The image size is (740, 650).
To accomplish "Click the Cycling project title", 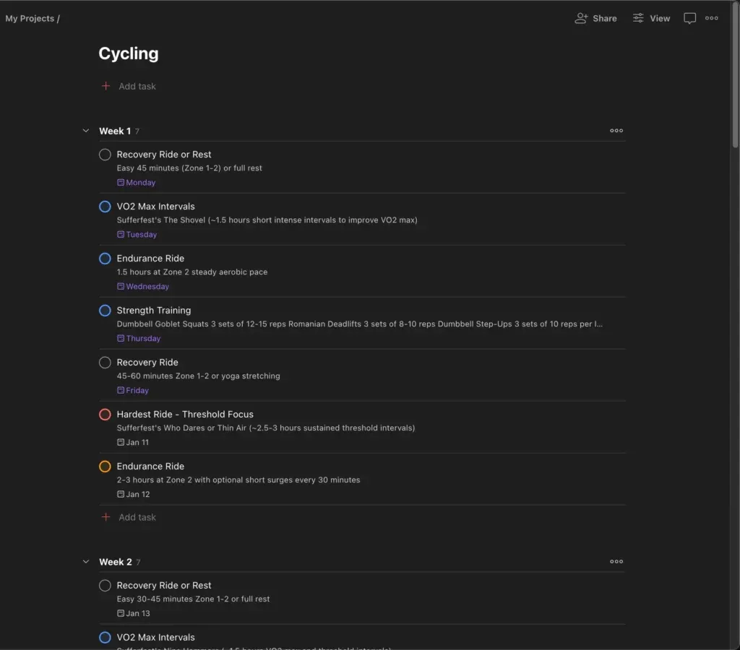I will click(x=129, y=53).
